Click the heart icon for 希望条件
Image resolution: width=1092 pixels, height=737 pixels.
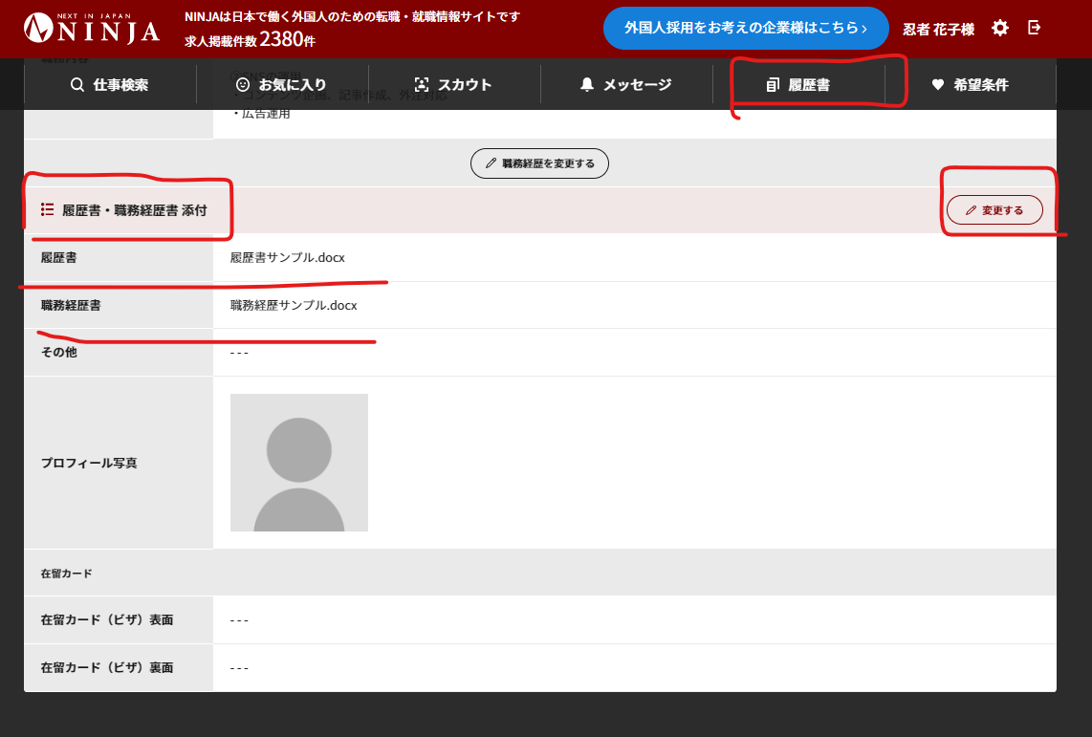tap(936, 84)
